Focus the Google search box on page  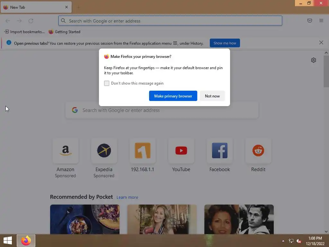click(x=162, y=110)
